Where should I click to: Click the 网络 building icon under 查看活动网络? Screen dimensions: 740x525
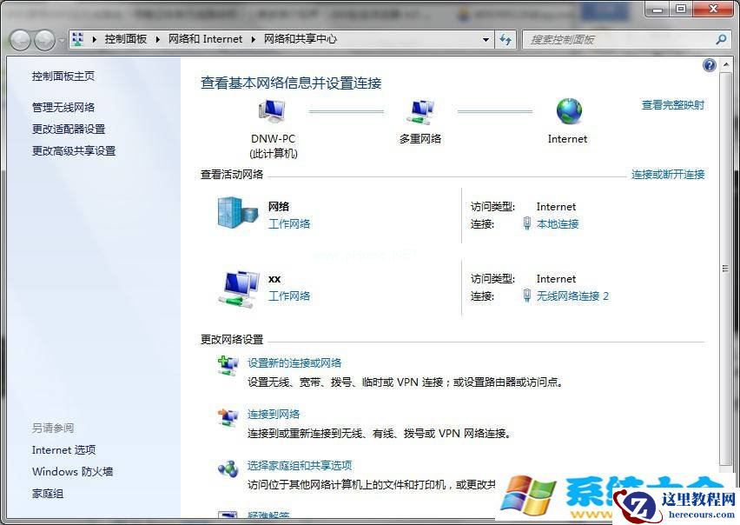coord(233,213)
